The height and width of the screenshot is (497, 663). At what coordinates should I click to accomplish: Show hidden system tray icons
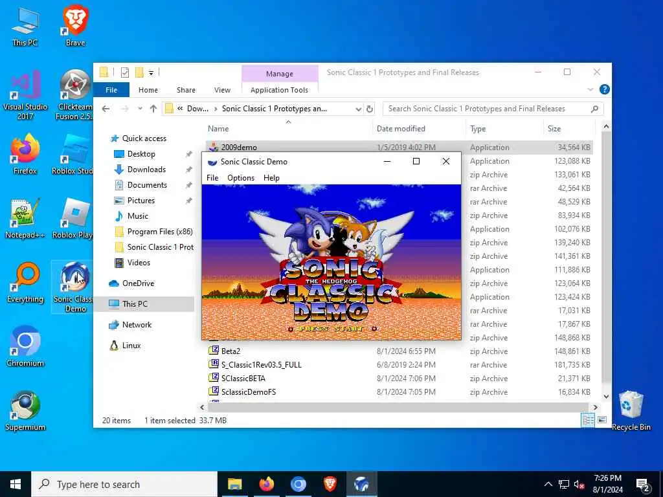coord(548,484)
